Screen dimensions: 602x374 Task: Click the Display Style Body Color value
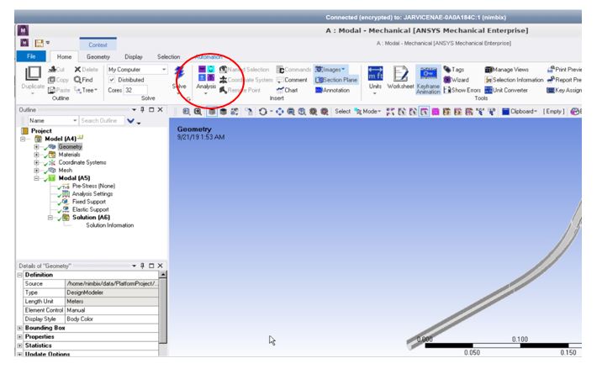pyautogui.click(x=112, y=319)
